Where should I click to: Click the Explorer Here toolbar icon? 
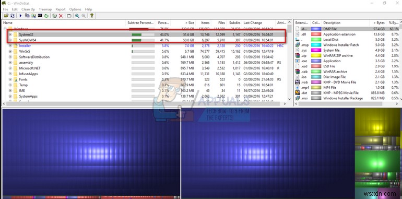(x=33, y=16)
